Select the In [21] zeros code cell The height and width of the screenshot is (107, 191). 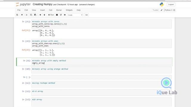click(x=101, y=24)
